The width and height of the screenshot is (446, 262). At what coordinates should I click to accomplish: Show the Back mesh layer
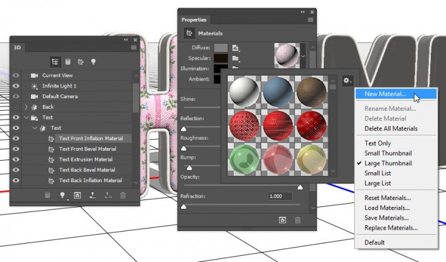point(16,107)
